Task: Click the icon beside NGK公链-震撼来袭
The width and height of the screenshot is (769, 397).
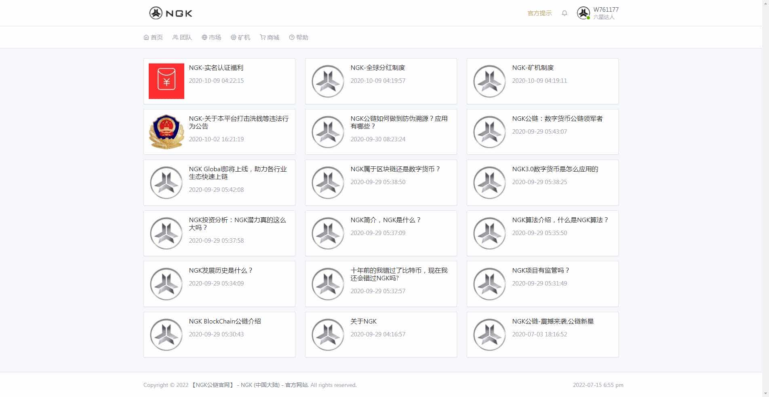Action: tap(489, 334)
